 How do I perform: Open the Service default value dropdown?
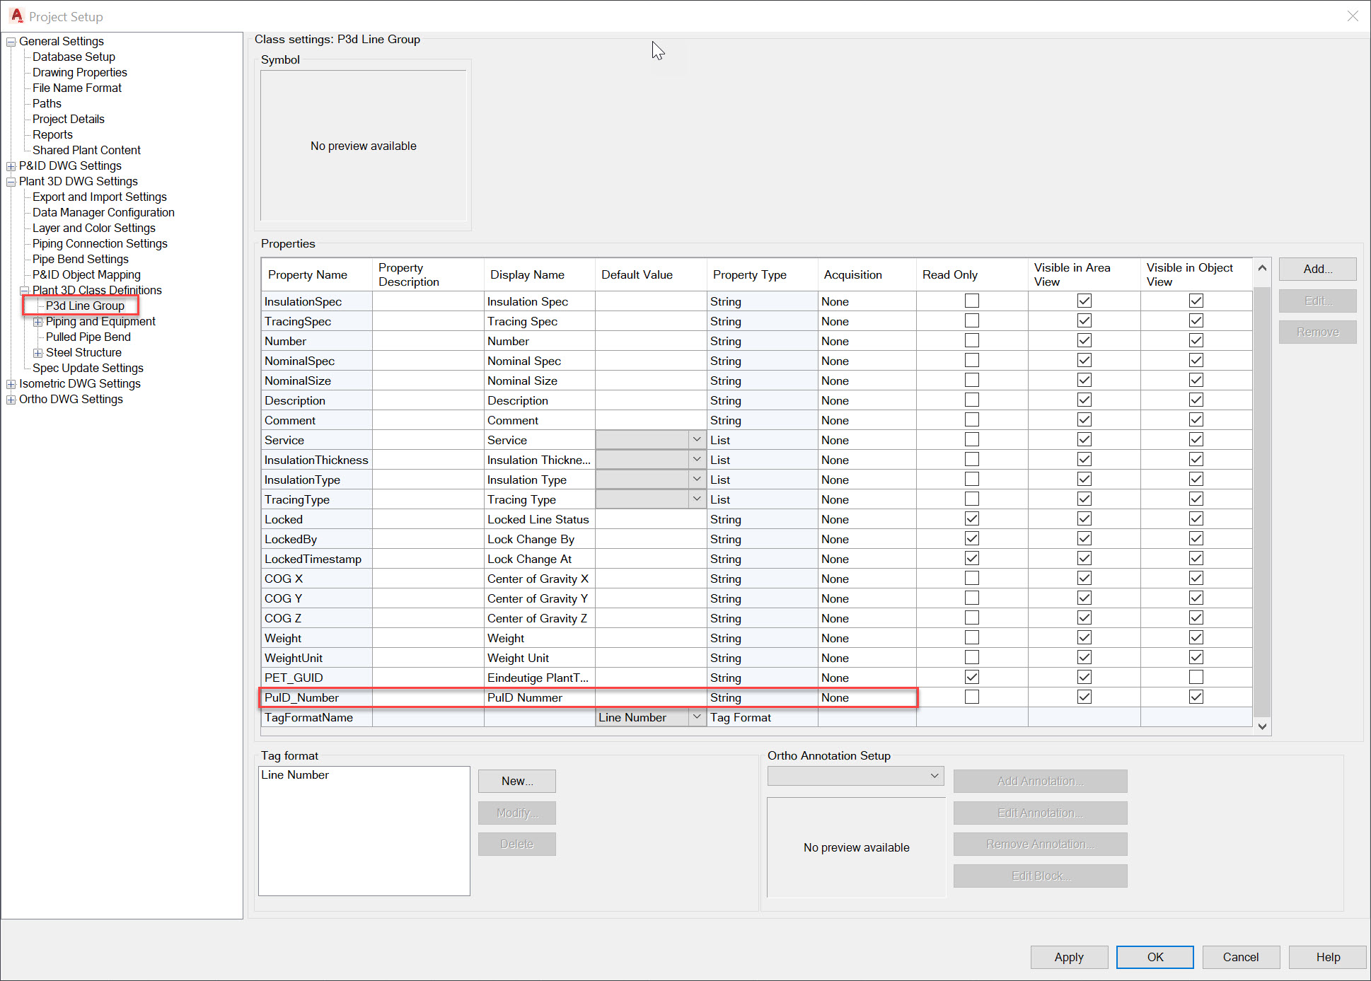click(x=697, y=439)
